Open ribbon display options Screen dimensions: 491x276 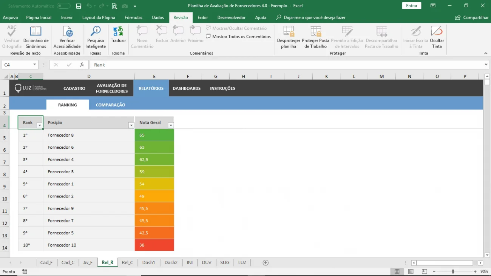pyautogui.click(x=433, y=6)
